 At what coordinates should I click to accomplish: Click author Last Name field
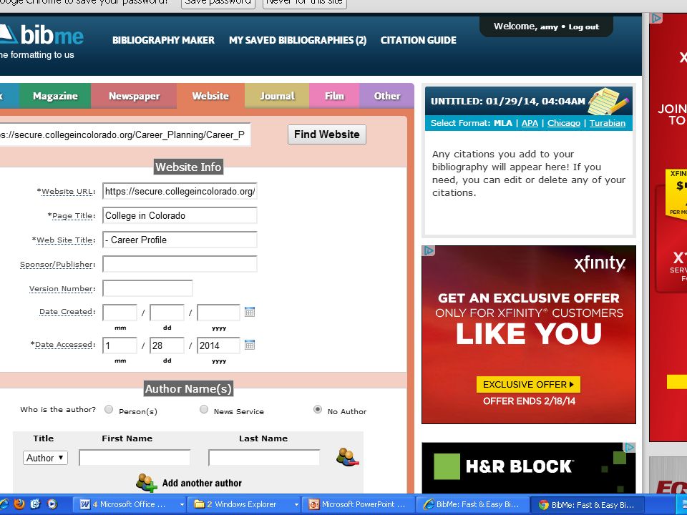pos(264,458)
